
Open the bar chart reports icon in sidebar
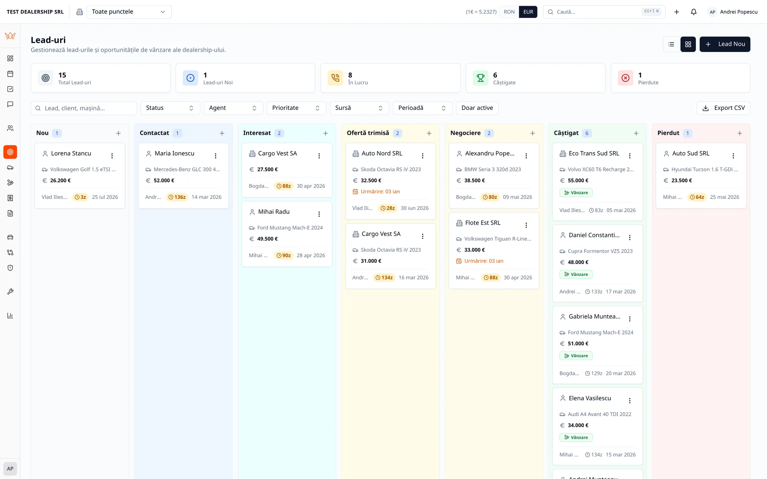click(x=10, y=315)
